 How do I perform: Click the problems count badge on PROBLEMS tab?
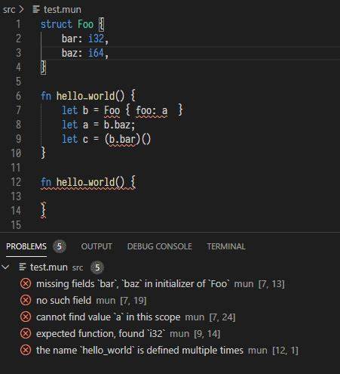60,246
